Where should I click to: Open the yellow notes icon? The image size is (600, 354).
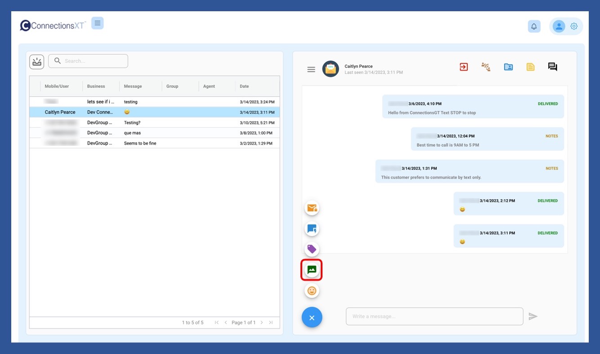(x=530, y=67)
